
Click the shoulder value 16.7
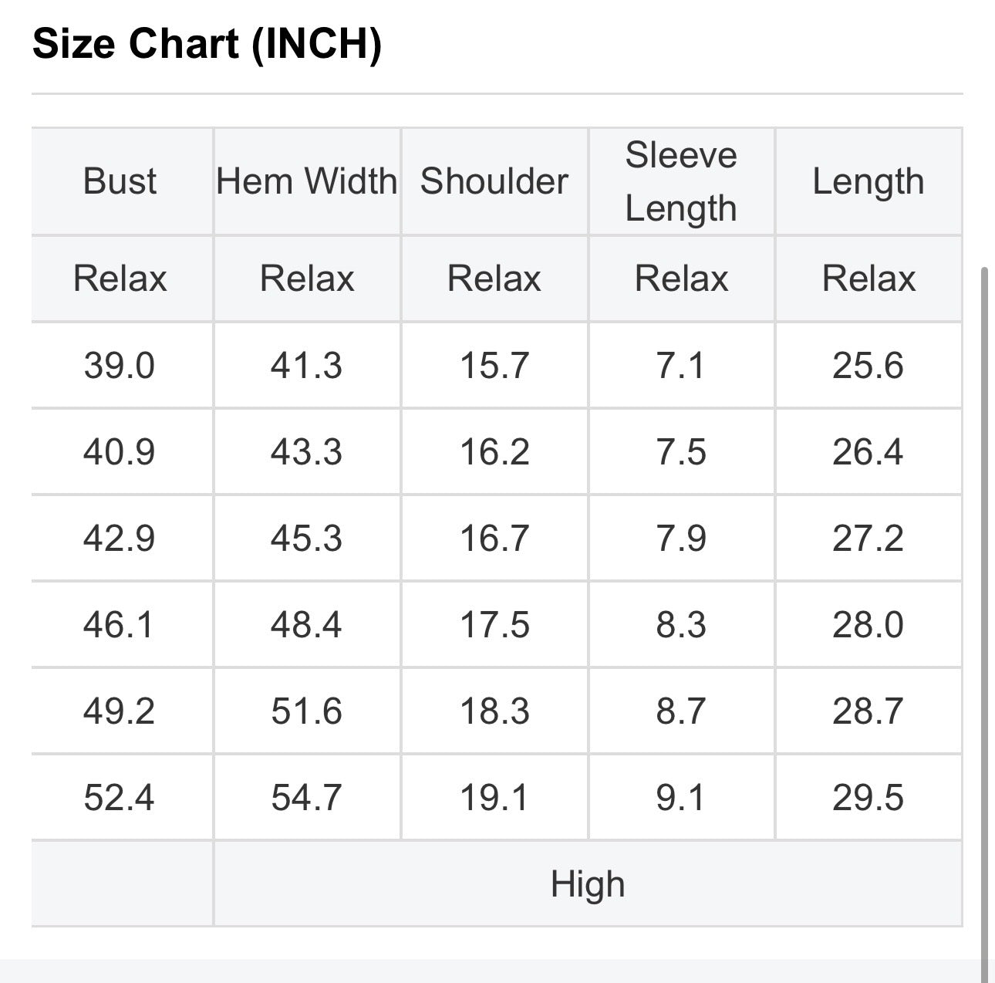click(x=494, y=539)
